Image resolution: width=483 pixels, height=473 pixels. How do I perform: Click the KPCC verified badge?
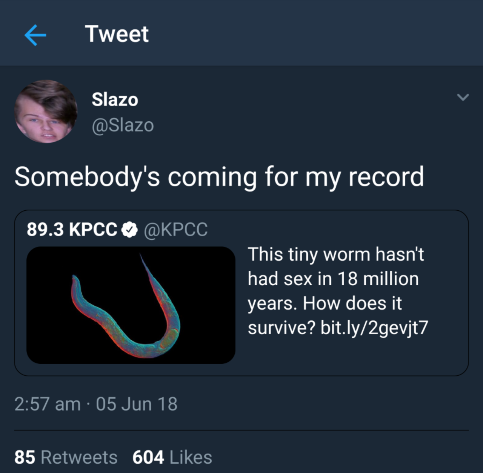pos(129,230)
